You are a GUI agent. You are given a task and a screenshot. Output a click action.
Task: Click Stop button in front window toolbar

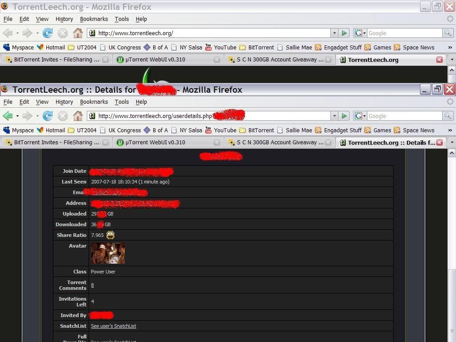point(62,116)
